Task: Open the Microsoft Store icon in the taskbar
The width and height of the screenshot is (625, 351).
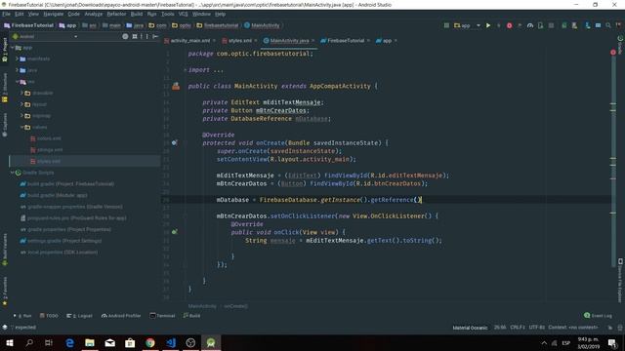Action: [x=130, y=342]
